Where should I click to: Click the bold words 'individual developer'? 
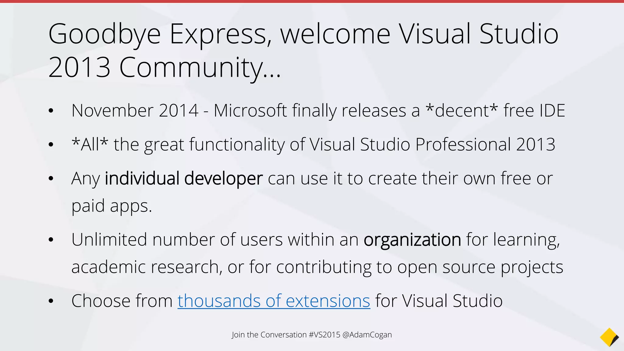coord(184,179)
